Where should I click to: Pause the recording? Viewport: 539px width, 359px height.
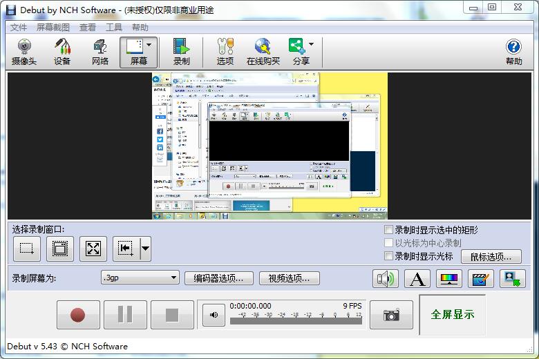coord(125,315)
